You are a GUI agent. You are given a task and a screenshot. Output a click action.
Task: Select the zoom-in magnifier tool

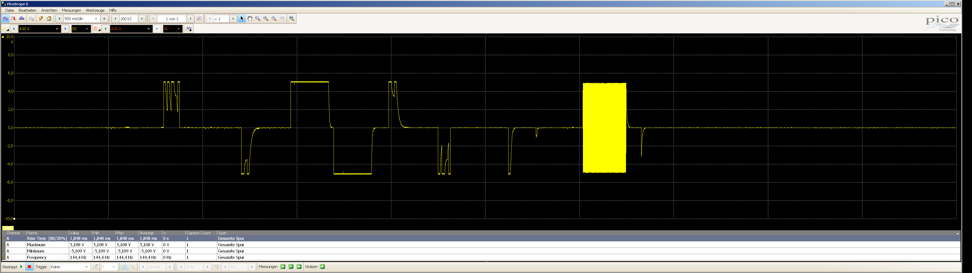tap(266, 18)
